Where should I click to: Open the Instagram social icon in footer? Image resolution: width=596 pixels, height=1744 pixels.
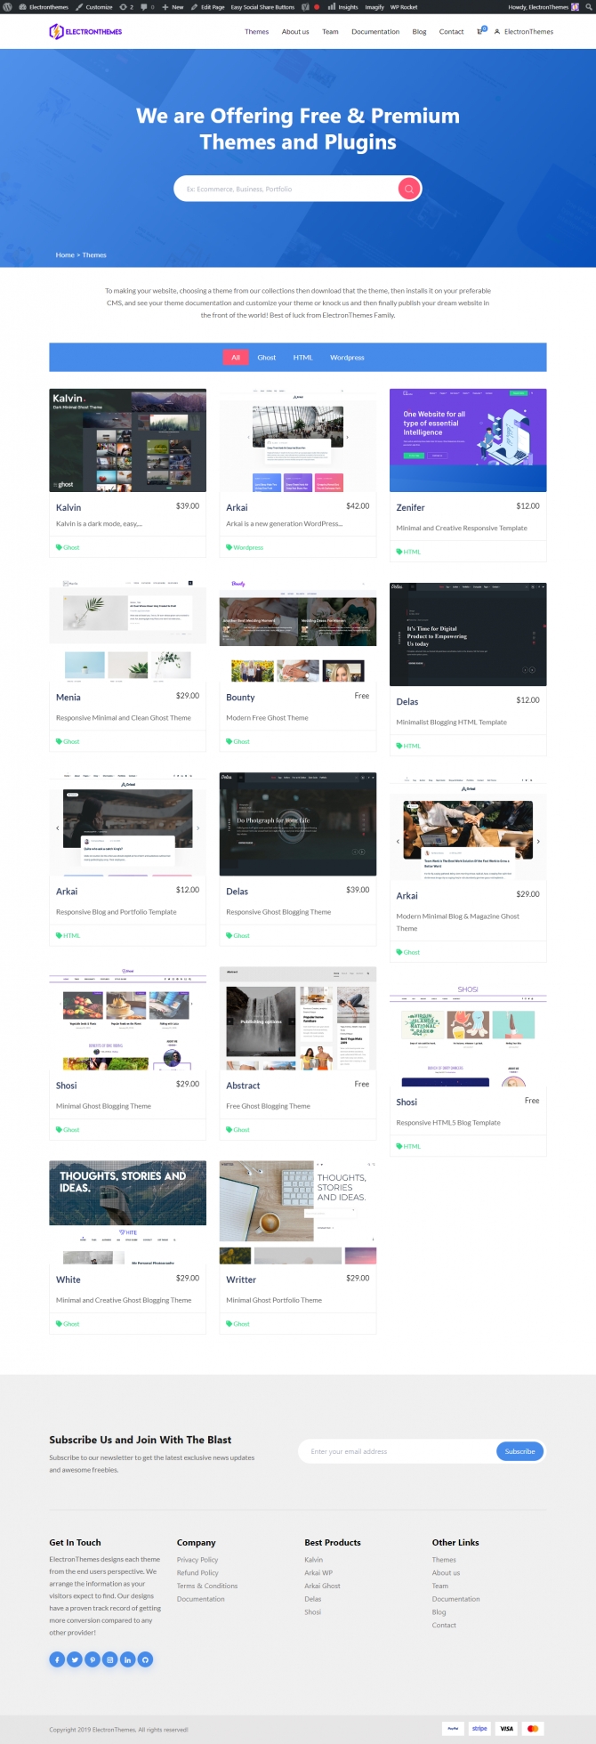[x=110, y=1659]
